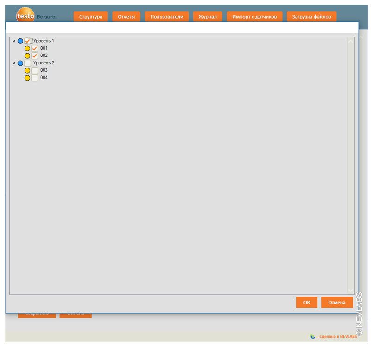The image size is (373, 347).
Task: Click the scroll down arrow in tree panel
Action: 350,290
